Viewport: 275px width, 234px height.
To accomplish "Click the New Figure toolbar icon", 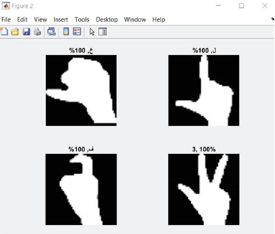I will (4, 32).
